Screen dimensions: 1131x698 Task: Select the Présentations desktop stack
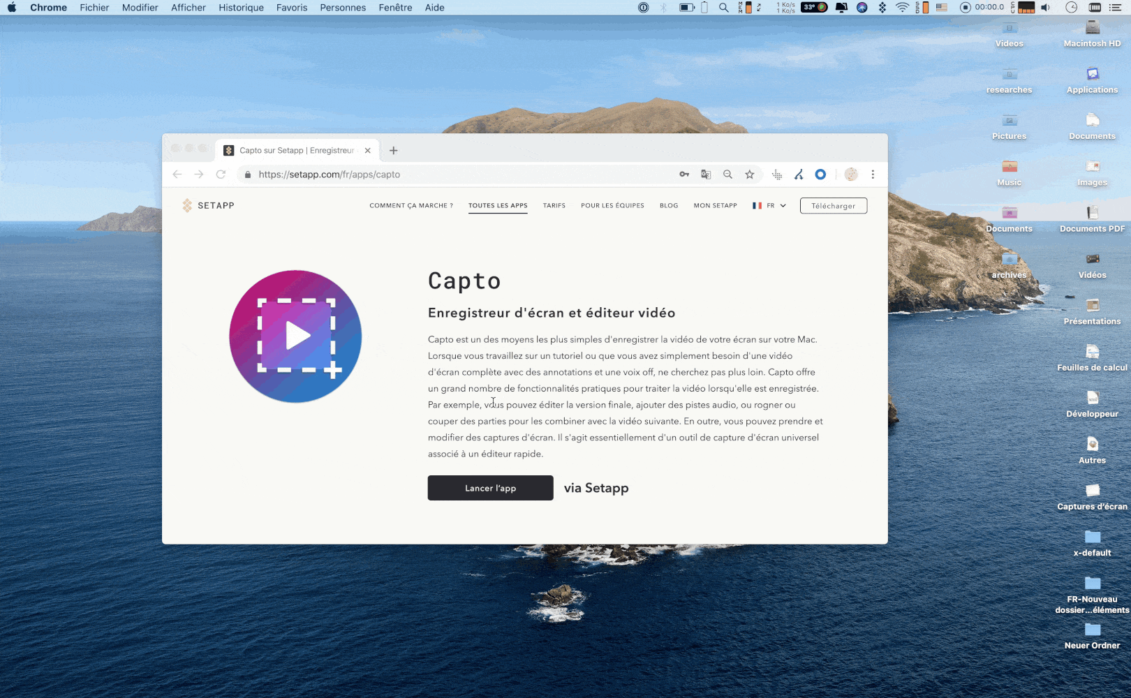click(x=1093, y=311)
